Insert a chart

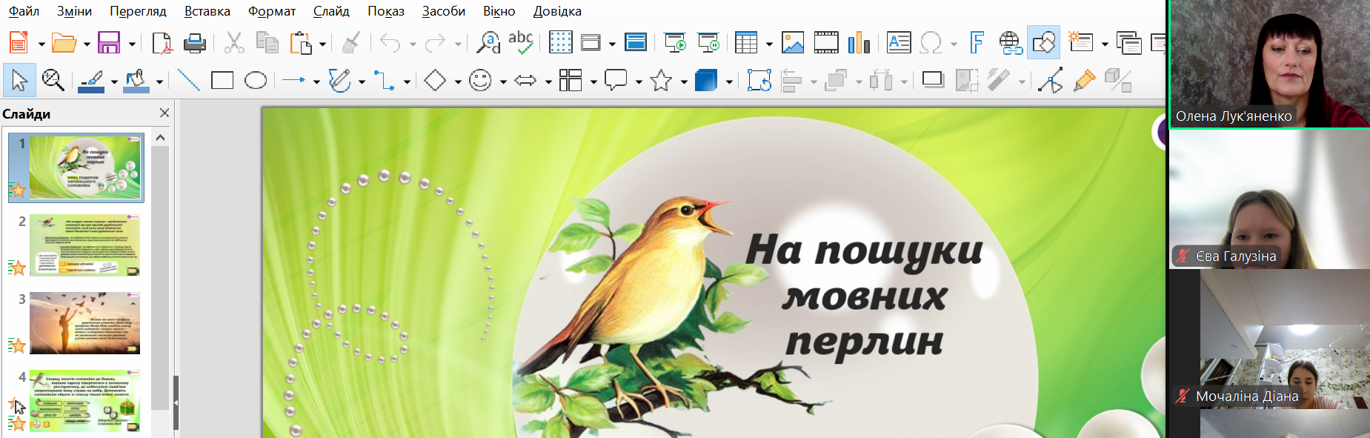tap(859, 43)
